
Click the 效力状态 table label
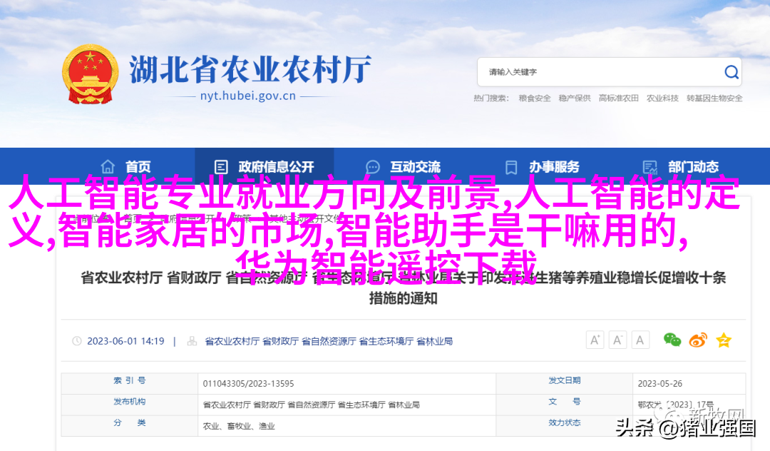(x=565, y=422)
